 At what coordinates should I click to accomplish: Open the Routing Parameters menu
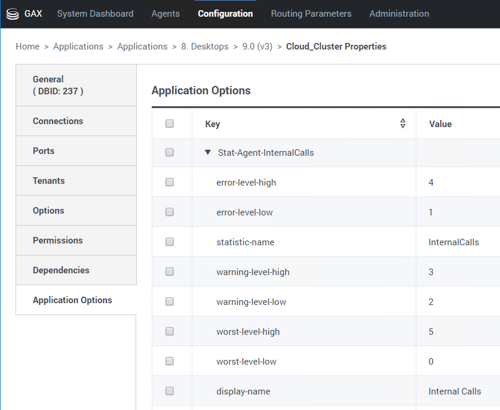(311, 14)
